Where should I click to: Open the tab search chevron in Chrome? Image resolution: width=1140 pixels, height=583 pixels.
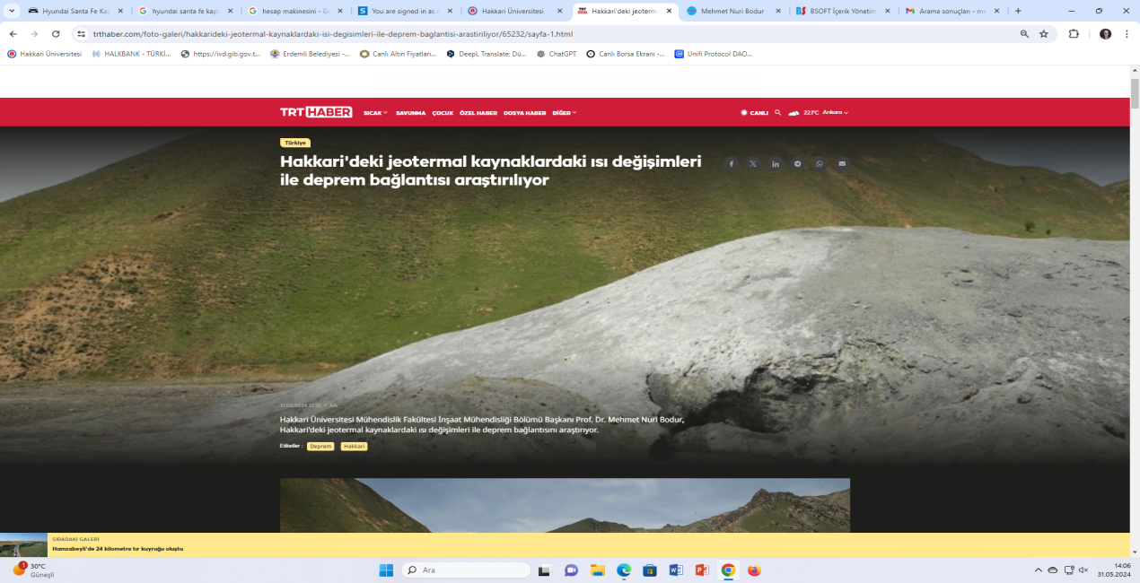click(x=13, y=11)
